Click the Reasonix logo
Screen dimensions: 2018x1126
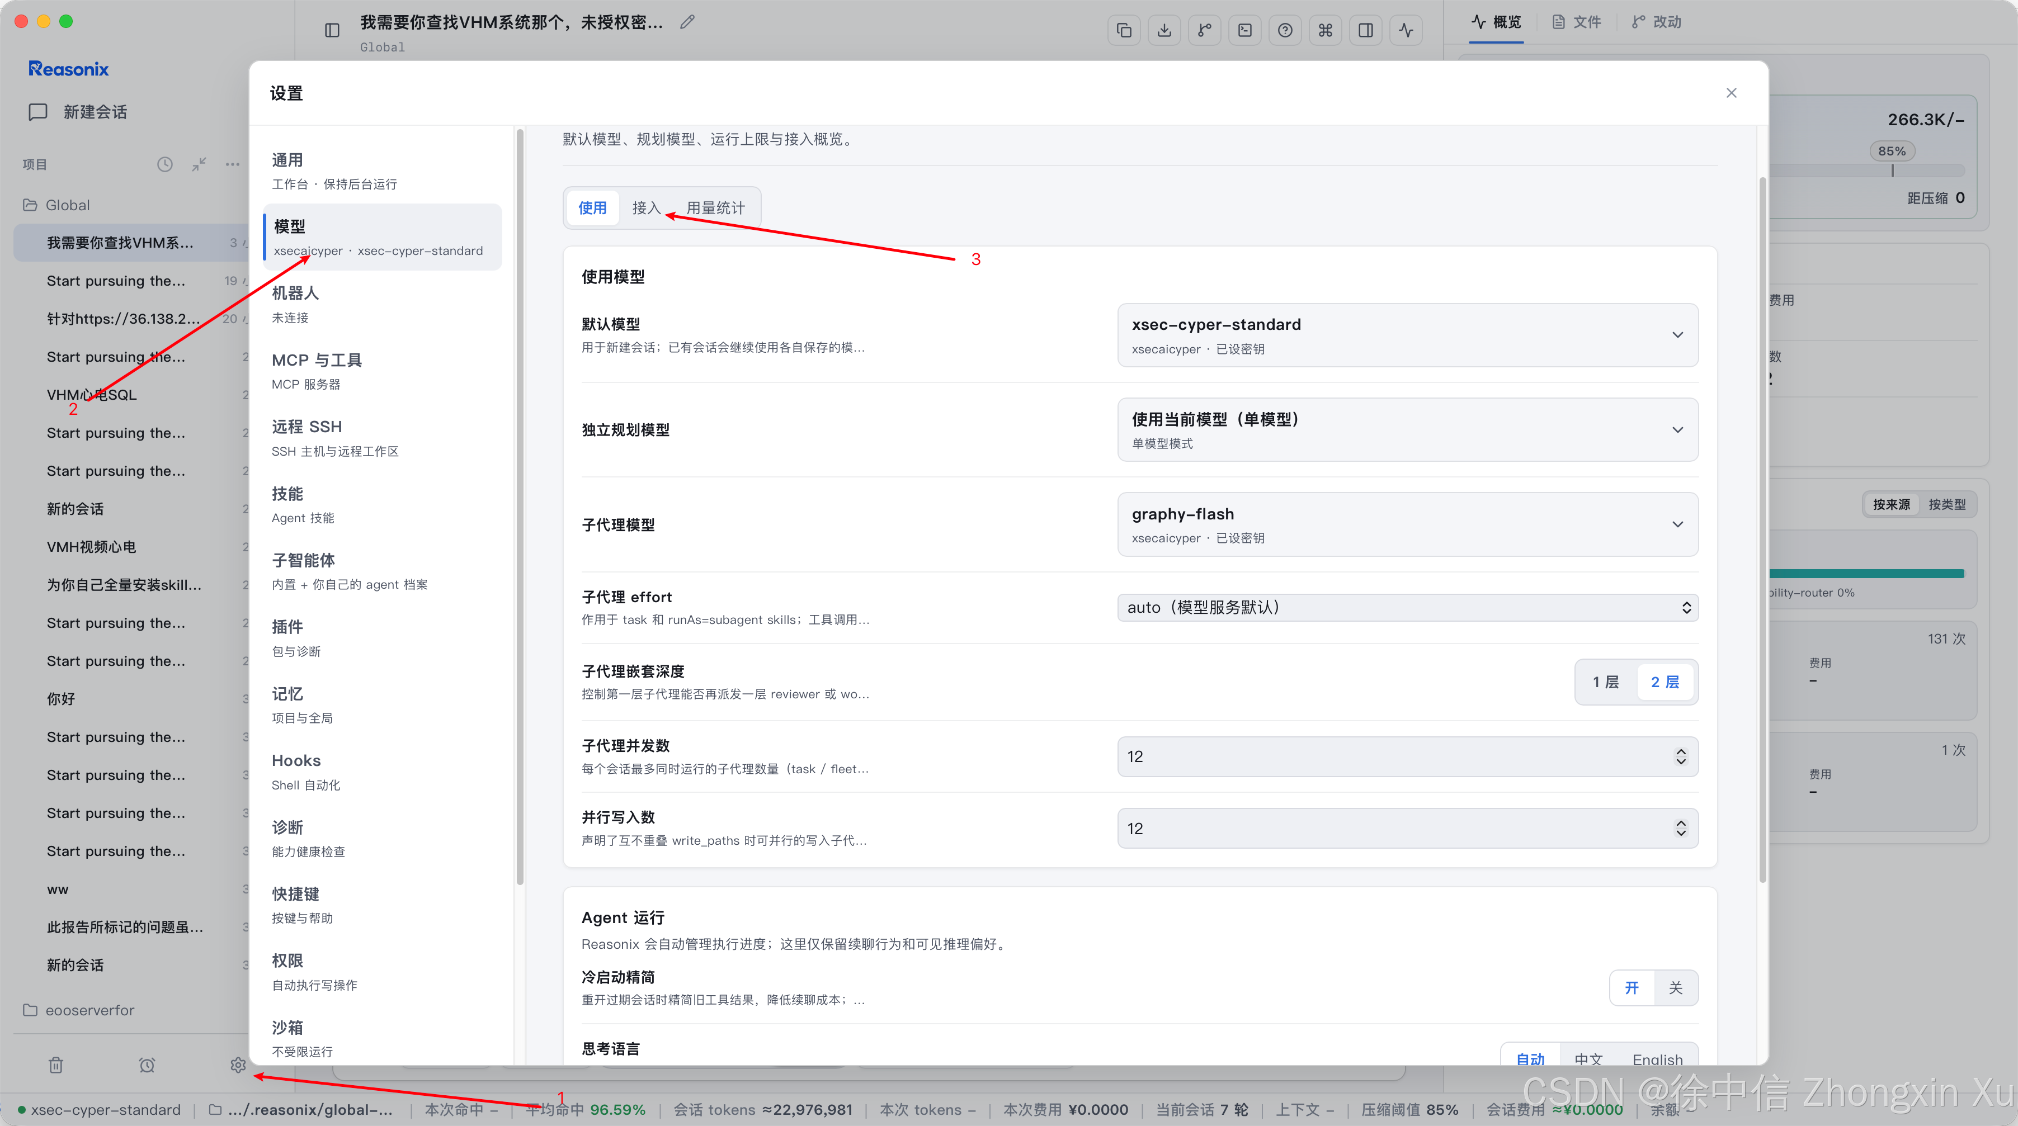click(69, 69)
